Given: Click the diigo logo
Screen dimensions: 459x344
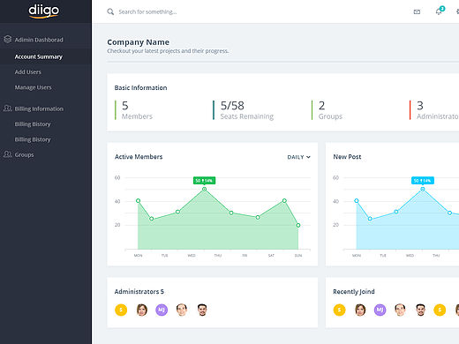Looking at the screenshot, I should coord(43,11).
